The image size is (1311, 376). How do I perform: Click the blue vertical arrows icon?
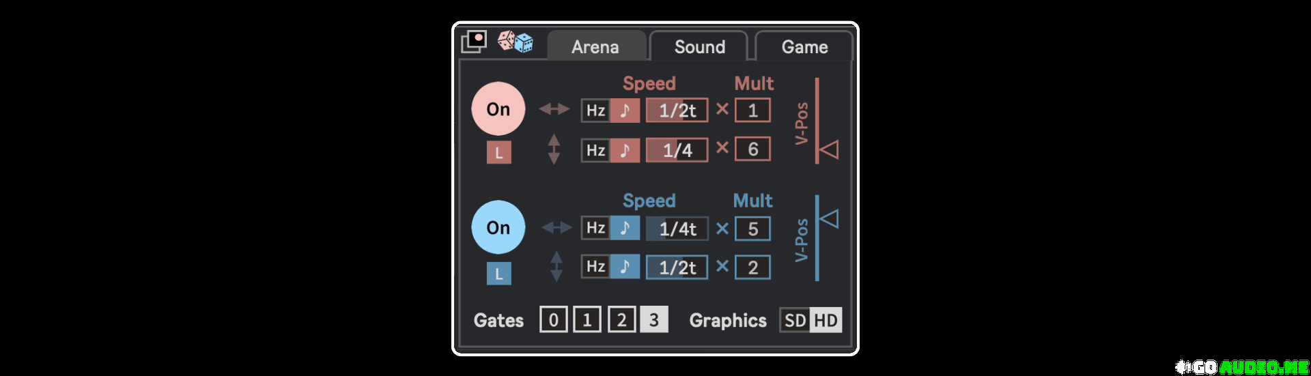556,266
